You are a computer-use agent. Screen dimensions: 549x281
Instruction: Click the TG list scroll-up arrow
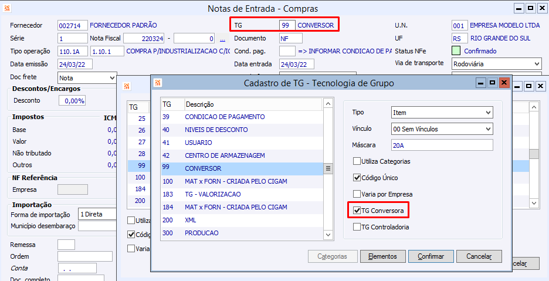[328, 104]
